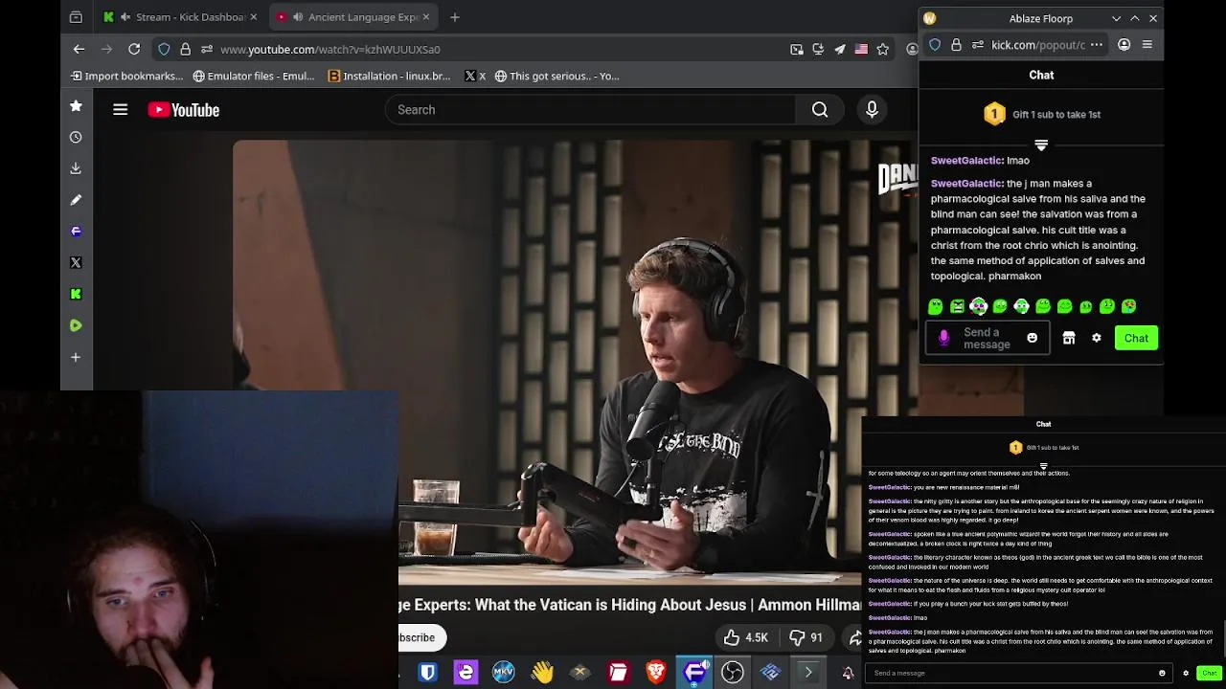The image size is (1226, 689).
Task: Open the sidebar downloads panel
Action: (x=76, y=168)
